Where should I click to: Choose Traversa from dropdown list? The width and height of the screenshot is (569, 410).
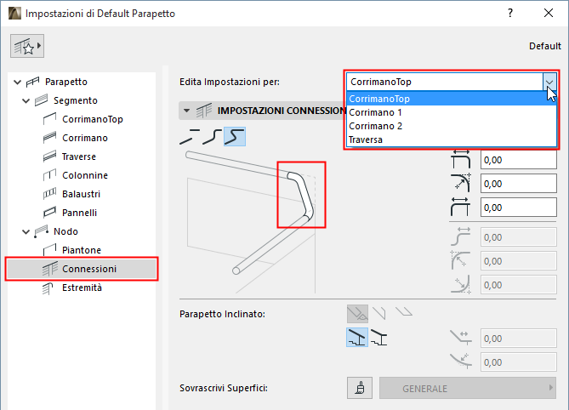click(366, 139)
